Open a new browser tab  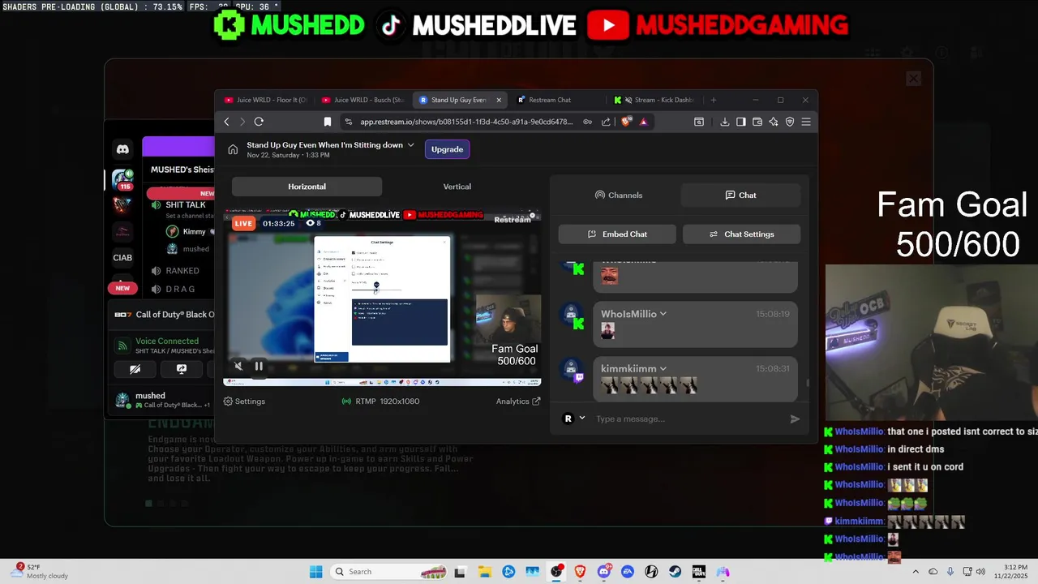(x=714, y=100)
